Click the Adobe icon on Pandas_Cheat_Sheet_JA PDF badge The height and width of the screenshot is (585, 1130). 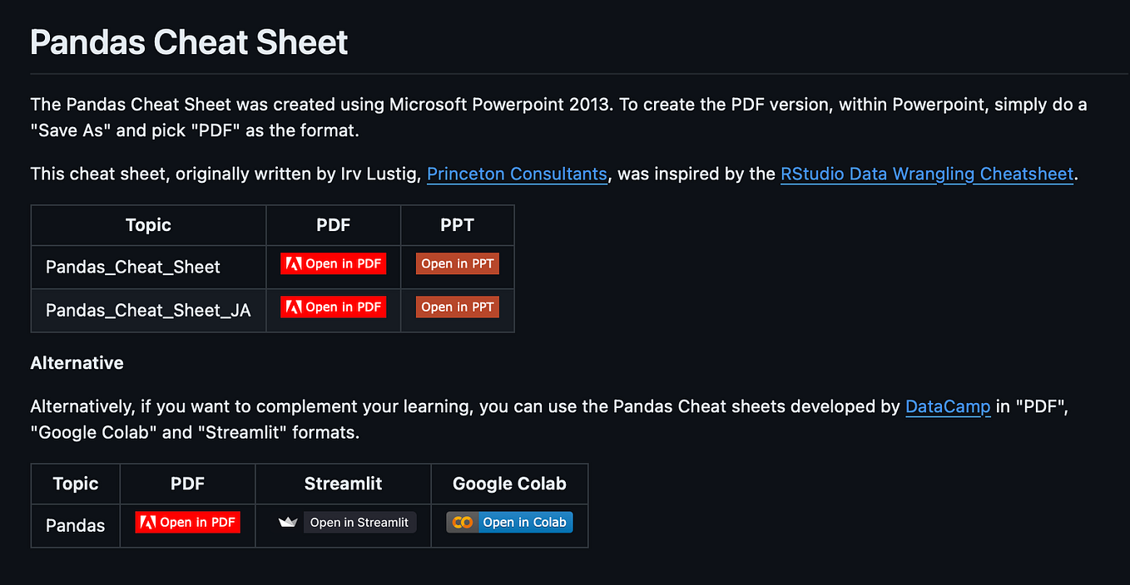click(295, 307)
